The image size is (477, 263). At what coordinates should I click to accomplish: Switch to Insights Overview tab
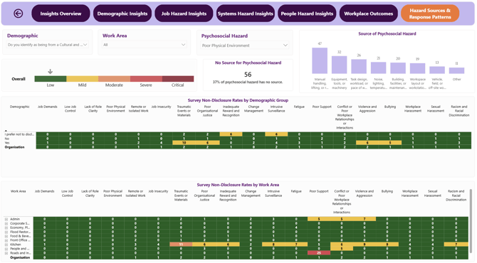[x=61, y=14]
